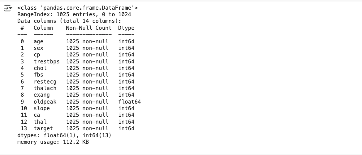
Task: Click the RangeIndex 1025 entries line
Action: (x=74, y=14)
